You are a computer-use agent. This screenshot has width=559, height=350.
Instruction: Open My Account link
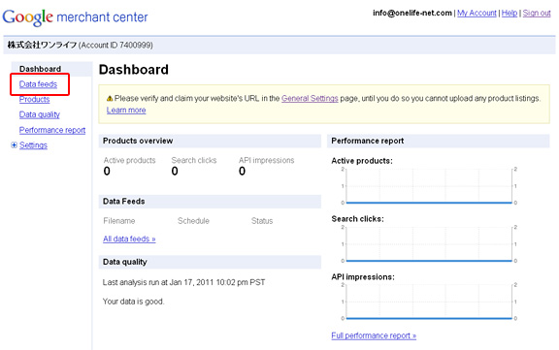[477, 13]
